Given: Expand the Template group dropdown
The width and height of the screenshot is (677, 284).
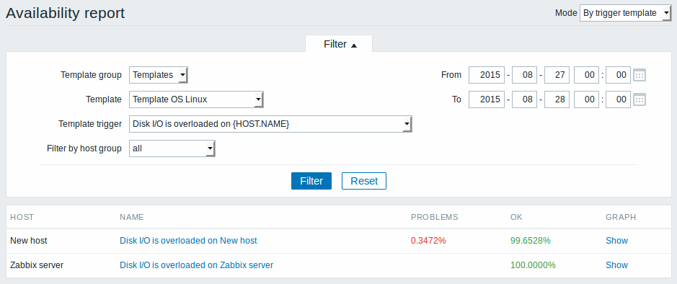Looking at the screenshot, I should 159,75.
